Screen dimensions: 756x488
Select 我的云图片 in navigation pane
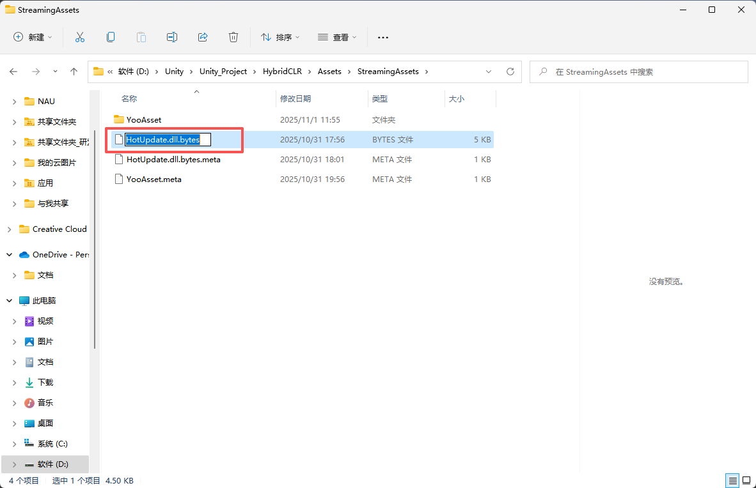click(x=57, y=163)
